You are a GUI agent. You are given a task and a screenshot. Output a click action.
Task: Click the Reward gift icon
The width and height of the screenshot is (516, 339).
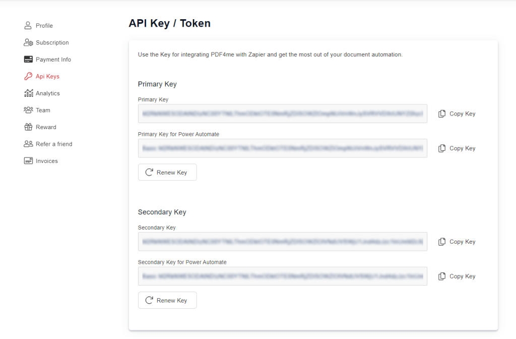pyautogui.click(x=28, y=127)
